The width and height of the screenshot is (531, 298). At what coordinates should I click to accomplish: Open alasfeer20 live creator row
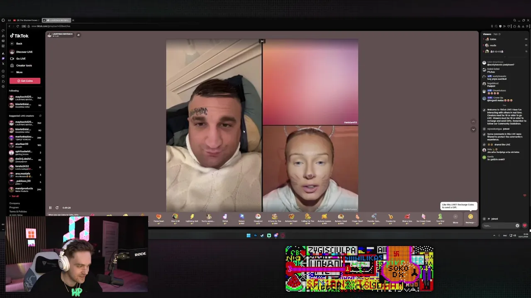pos(25,145)
